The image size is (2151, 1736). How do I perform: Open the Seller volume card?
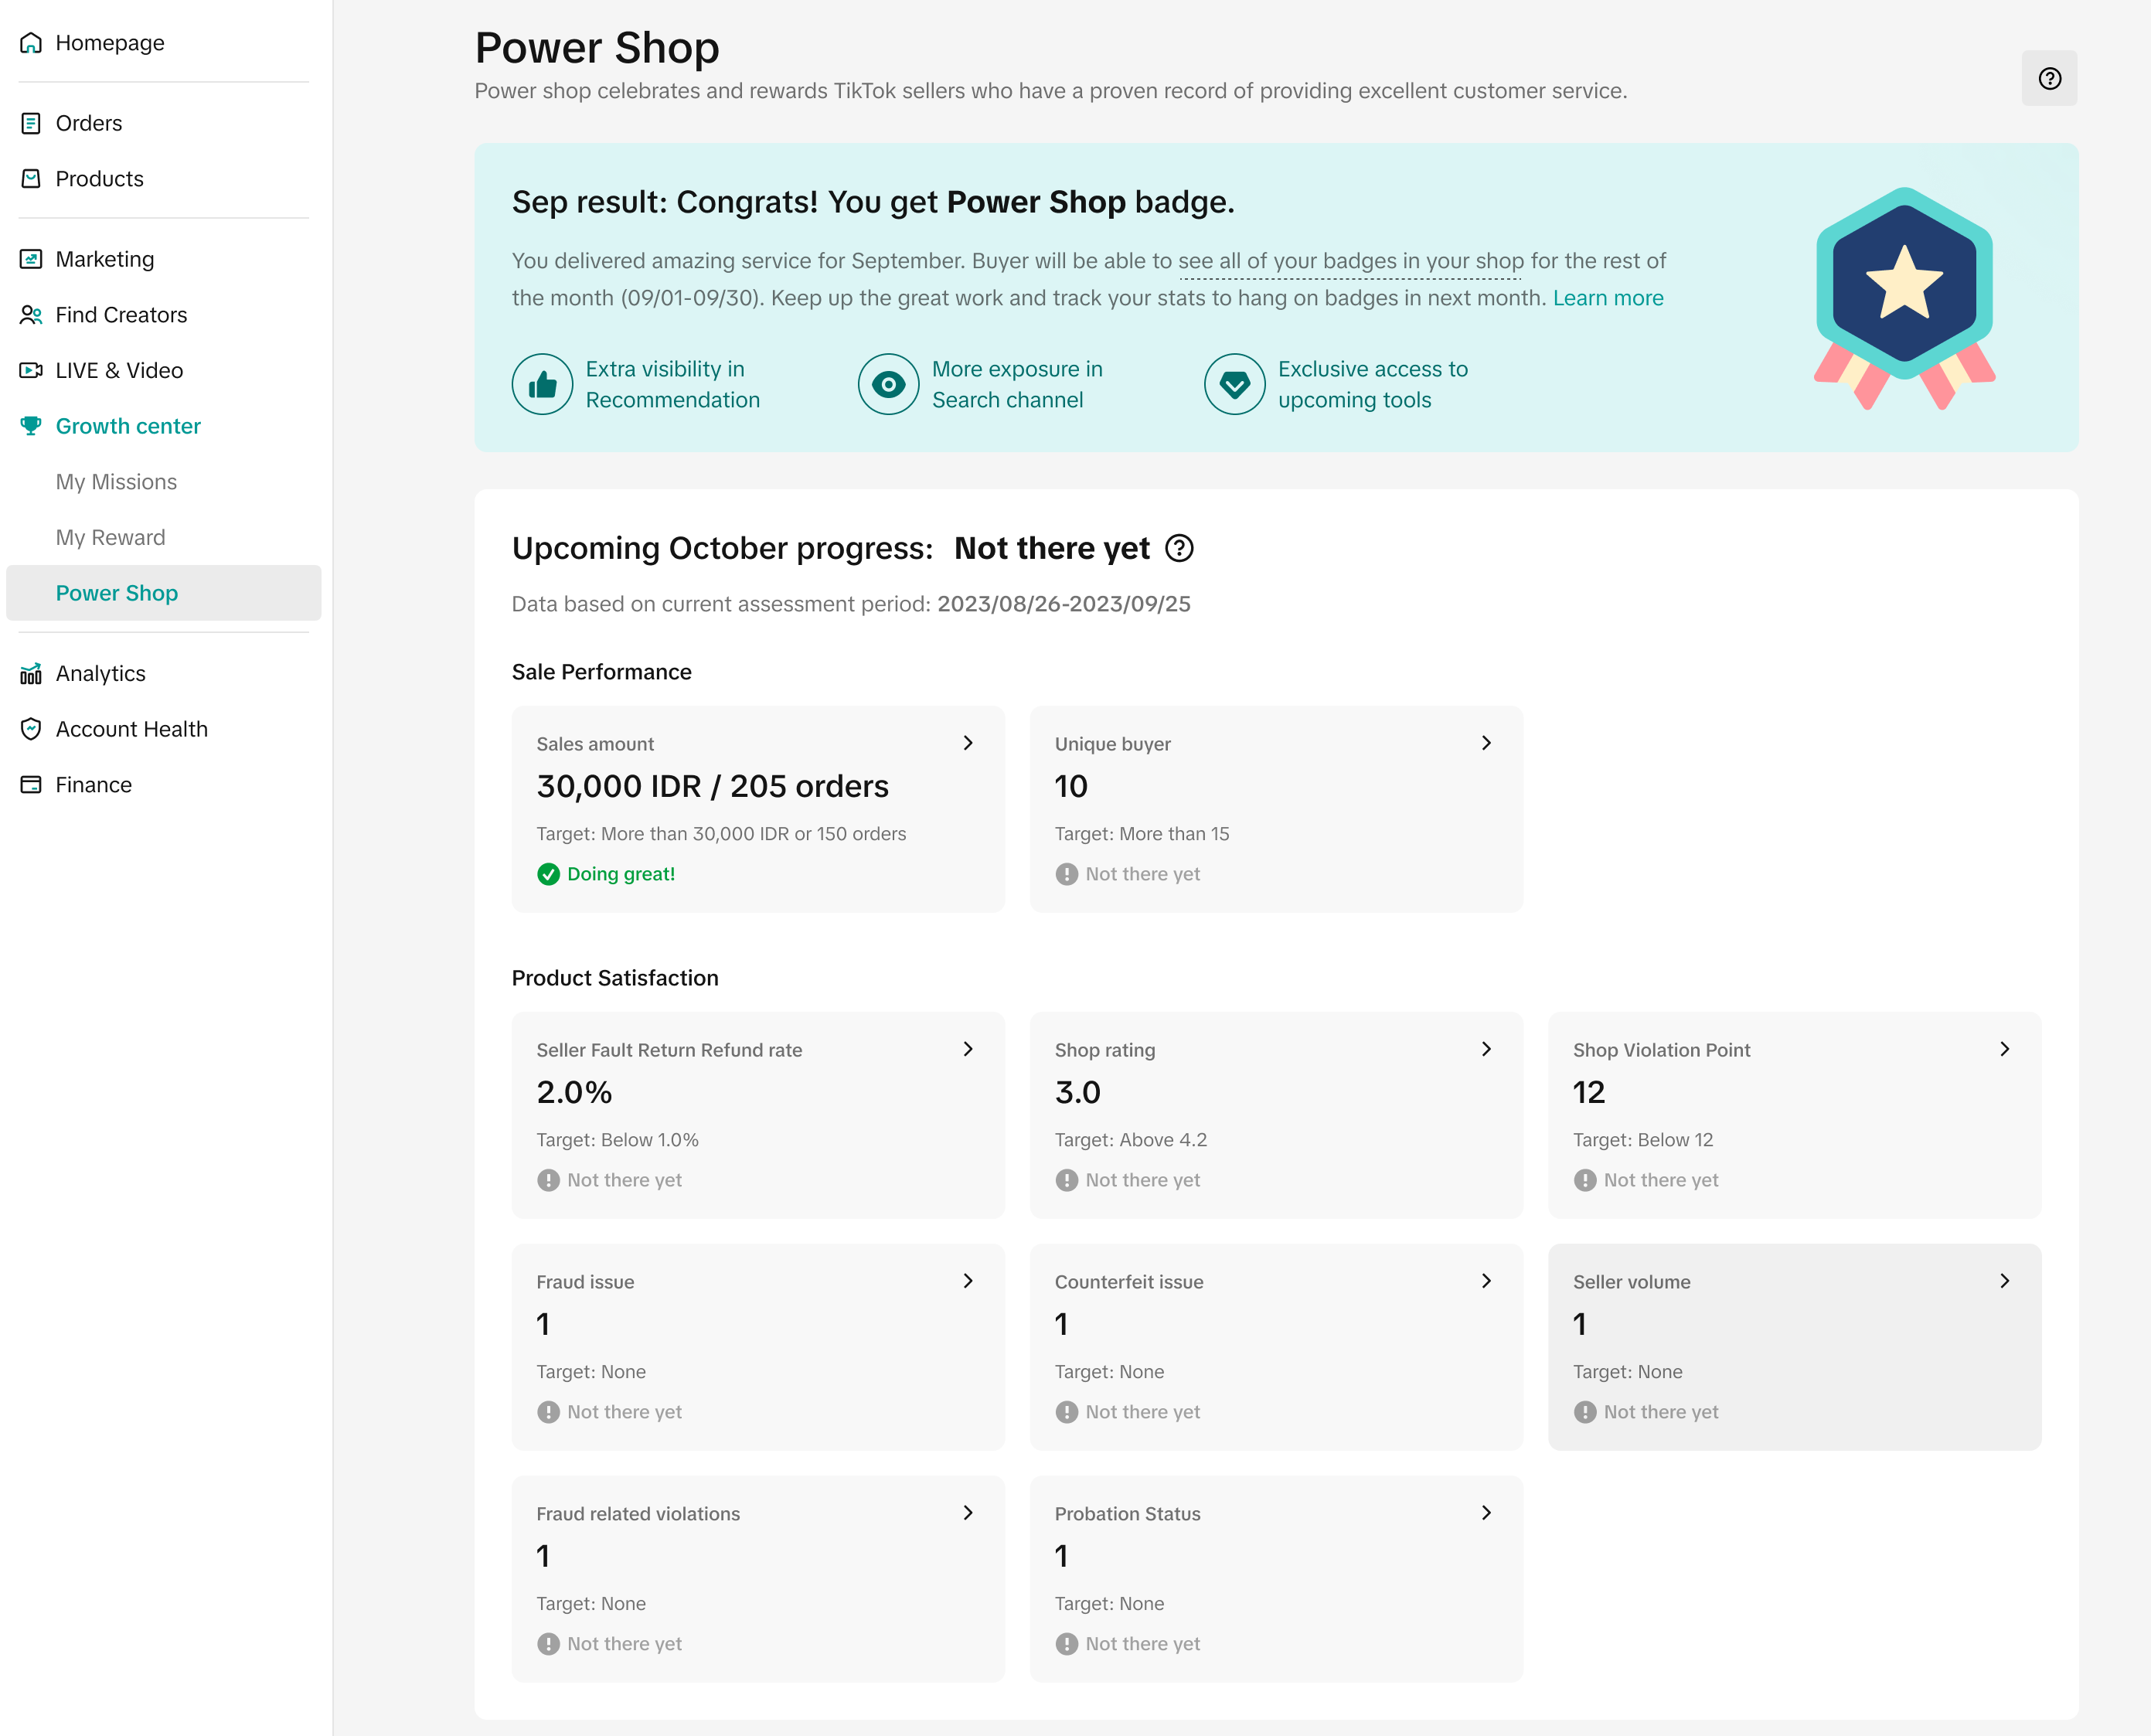[x=1793, y=1346]
